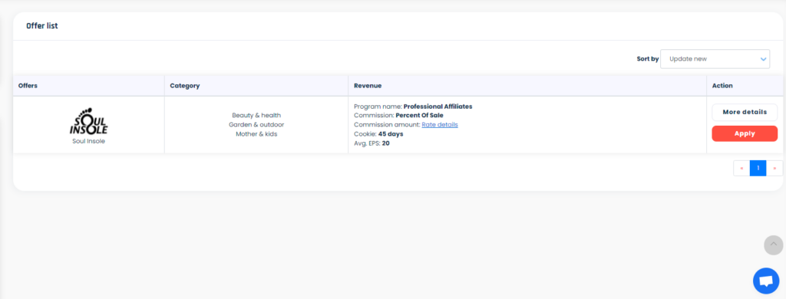The height and width of the screenshot is (299, 786).
Task: Go to previous page with « arrow
Action: pos(741,168)
